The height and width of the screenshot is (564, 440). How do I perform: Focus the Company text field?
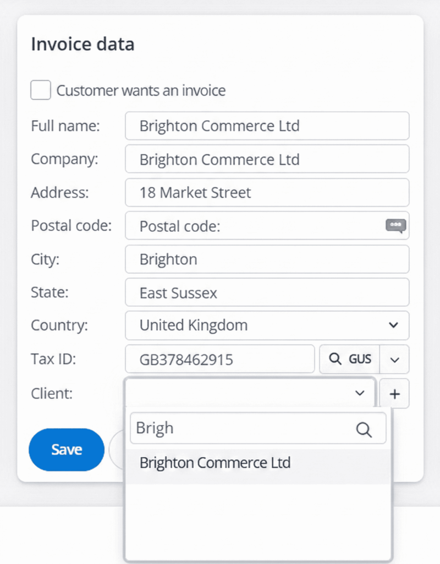pyautogui.click(x=267, y=159)
